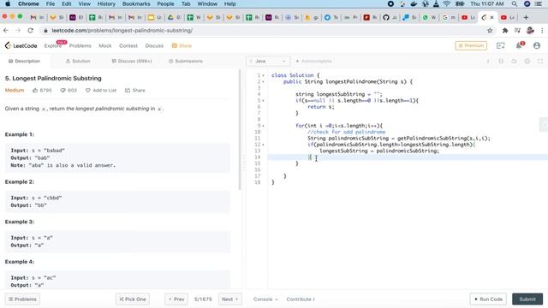Go to Next problem
The height and width of the screenshot is (308, 548).
click(x=230, y=299)
